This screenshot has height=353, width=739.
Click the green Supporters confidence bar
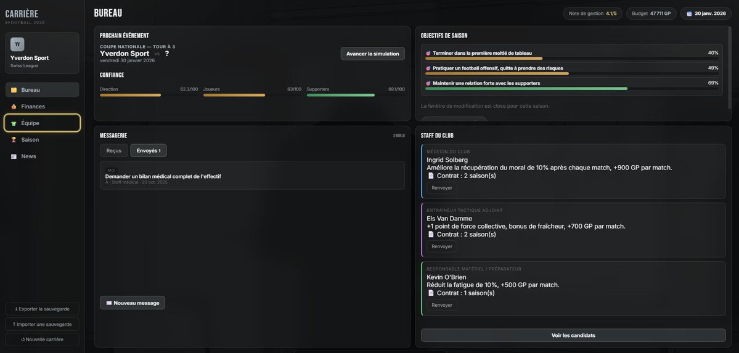pyautogui.click(x=356, y=95)
